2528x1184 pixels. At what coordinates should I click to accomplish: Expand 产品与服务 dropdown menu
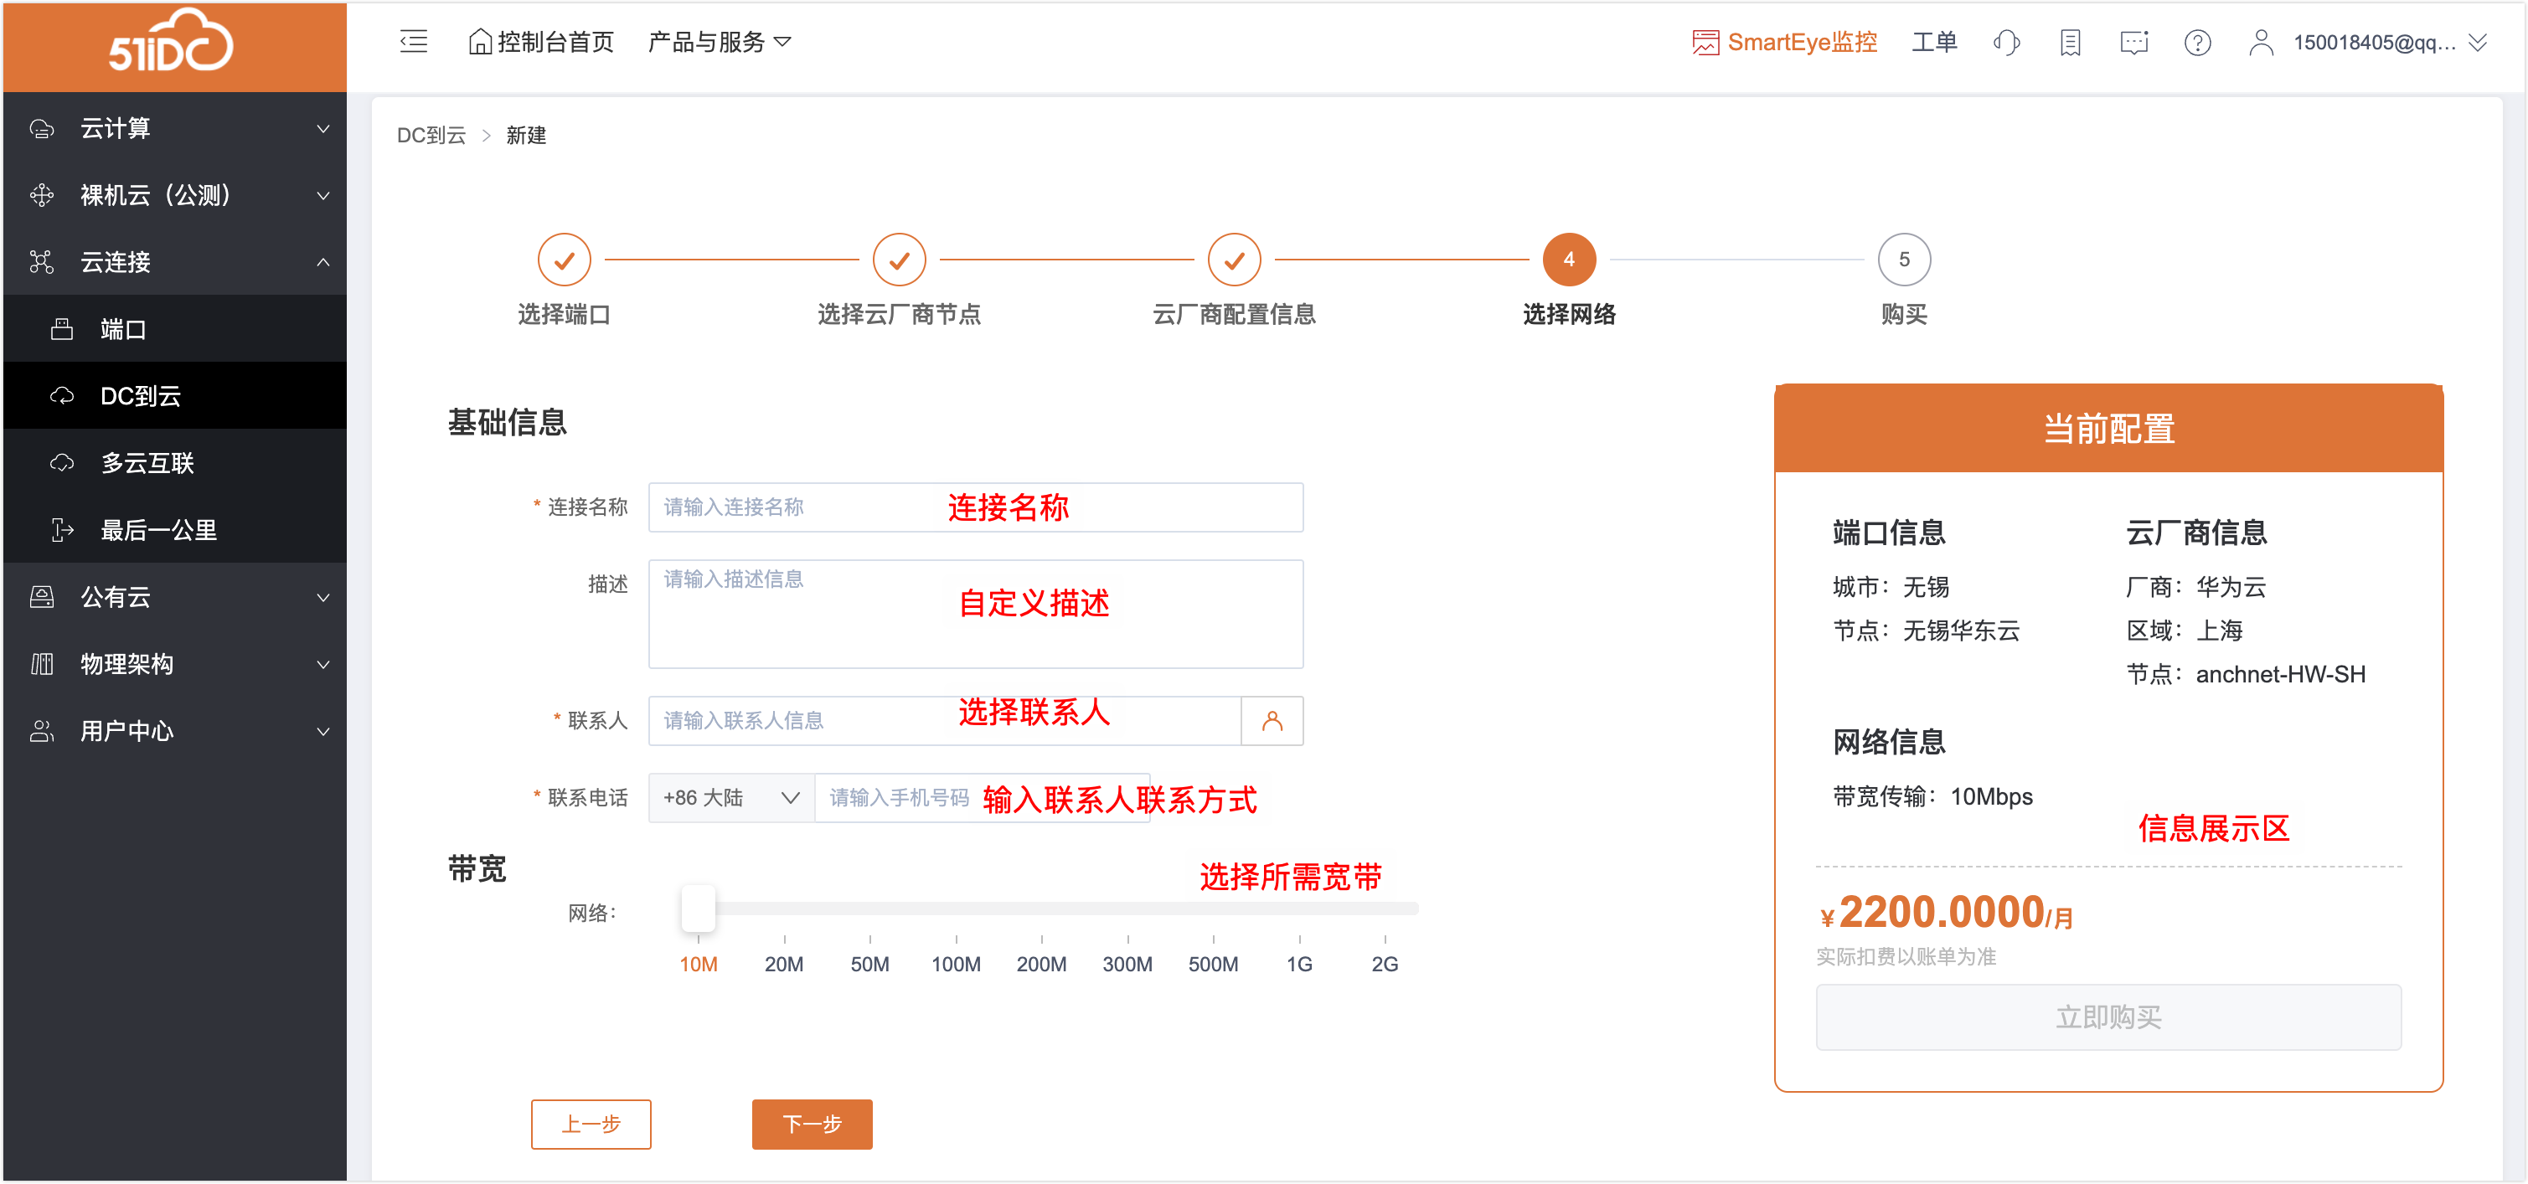click(x=720, y=42)
